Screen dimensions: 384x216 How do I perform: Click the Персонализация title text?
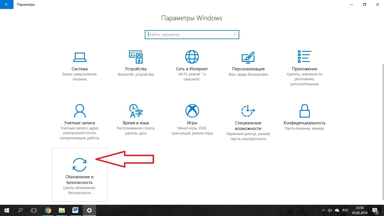248,69
